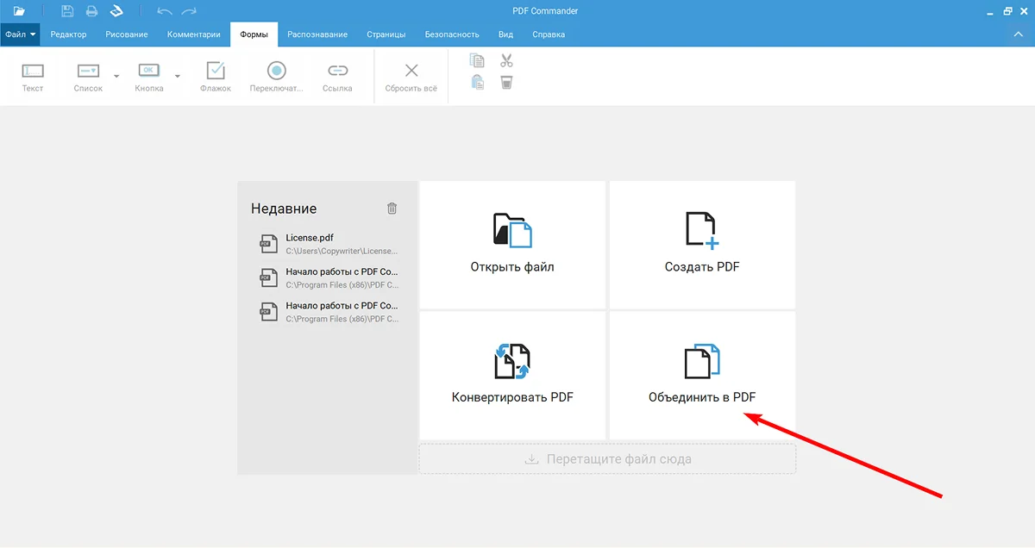Clear recent files with trash icon
The width and height of the screenshot is (1035, 548).
pyautogui.click(x=392, y=208)
